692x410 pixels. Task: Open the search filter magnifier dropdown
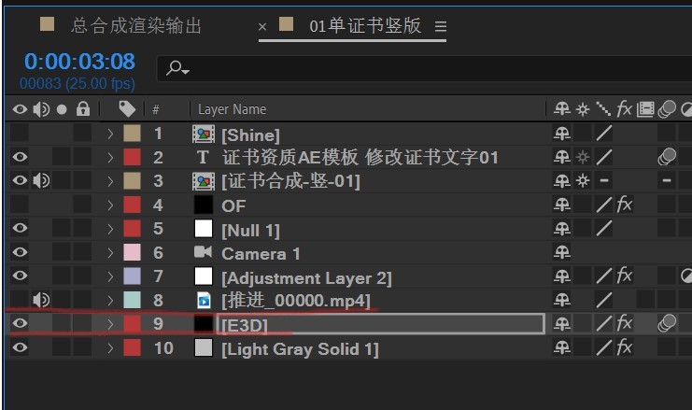pos(177,68)
